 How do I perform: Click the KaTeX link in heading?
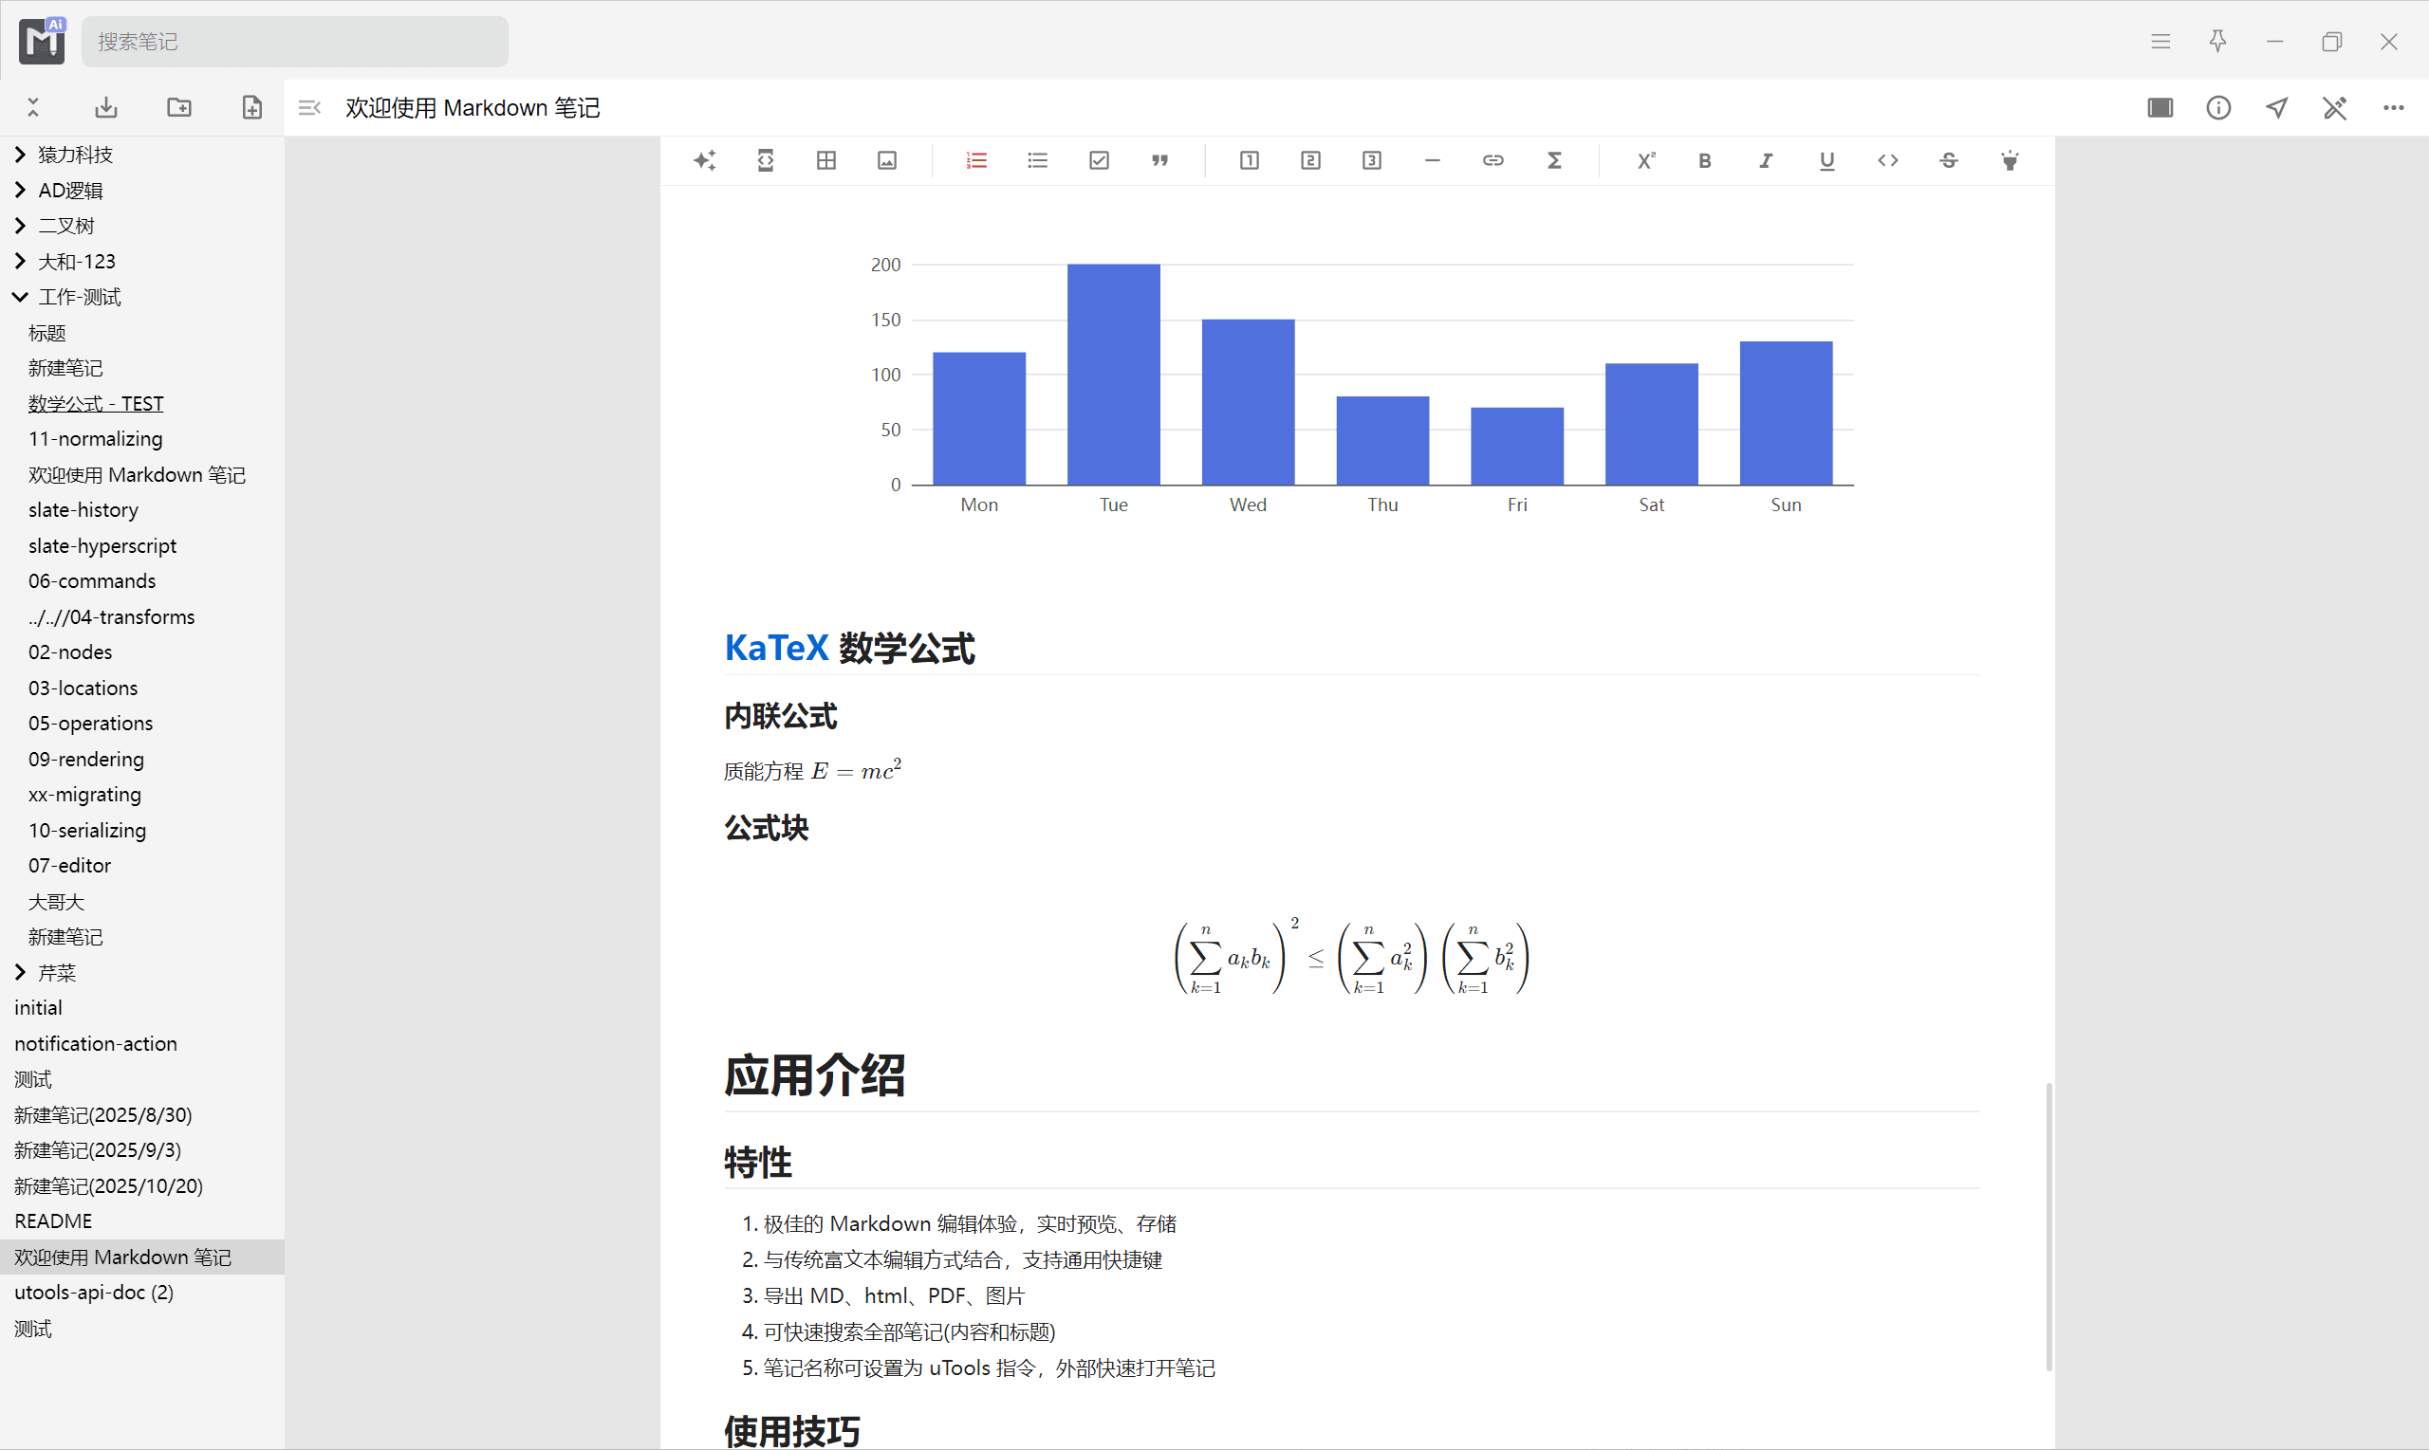coord(776,648)
